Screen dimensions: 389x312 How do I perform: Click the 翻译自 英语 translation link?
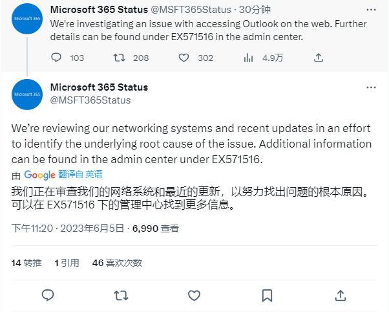click(x=80, y=174)
